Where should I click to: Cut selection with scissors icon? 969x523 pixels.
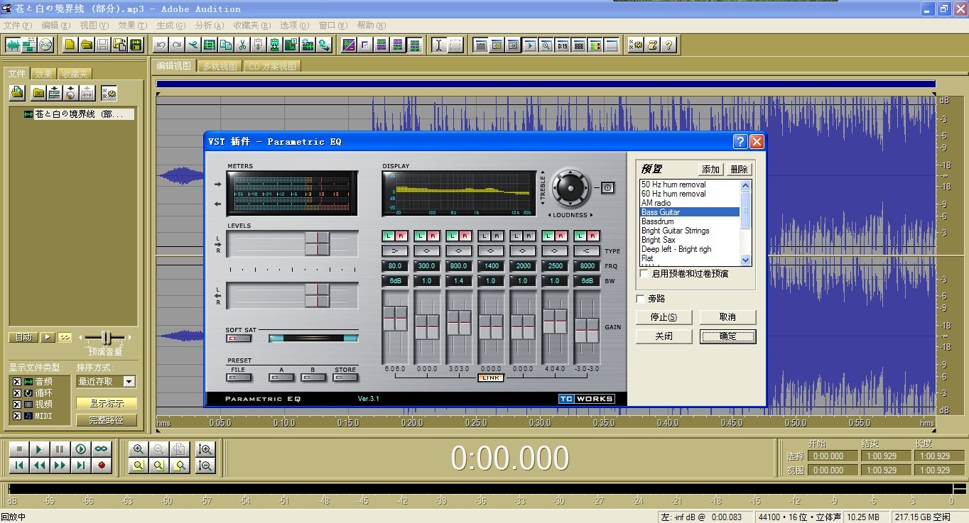click(242, 45)
